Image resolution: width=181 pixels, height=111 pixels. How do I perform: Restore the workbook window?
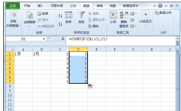(172, 6)
